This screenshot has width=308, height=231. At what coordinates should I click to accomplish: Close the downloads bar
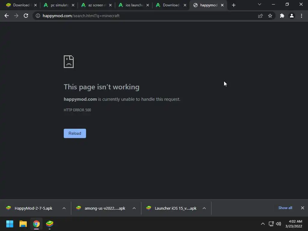303,208
